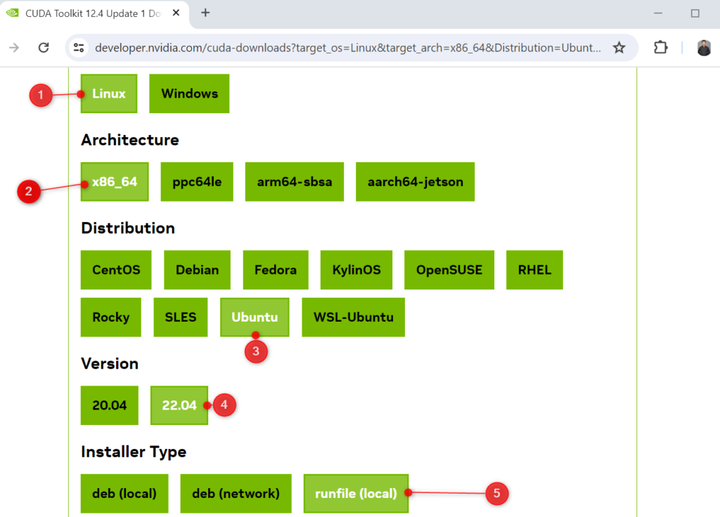Select aarch64-jetson architecture button
720x517 pixels.
click(x=415, y=182)
